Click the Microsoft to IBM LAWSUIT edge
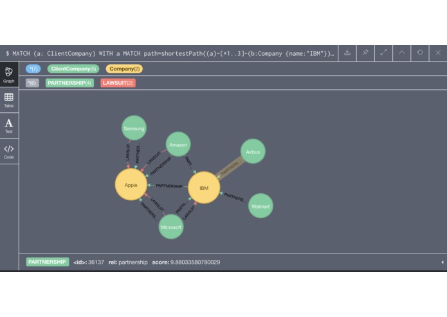This screenshot has height=317, width=447. click(188, 212)
